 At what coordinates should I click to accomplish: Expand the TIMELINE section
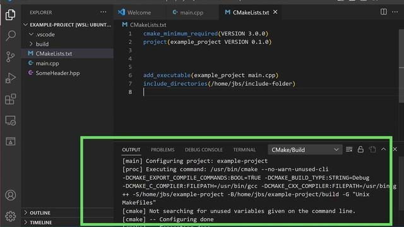click(68, 223)
